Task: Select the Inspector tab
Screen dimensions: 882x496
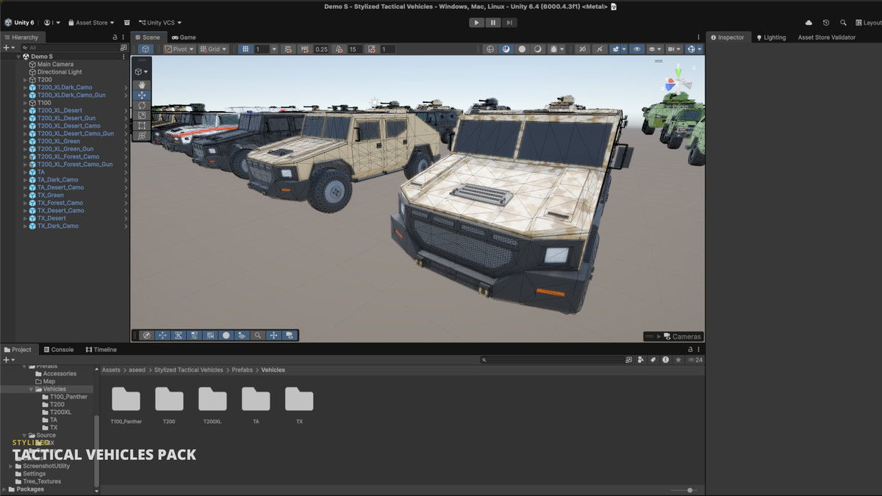Action: [727, 37]
